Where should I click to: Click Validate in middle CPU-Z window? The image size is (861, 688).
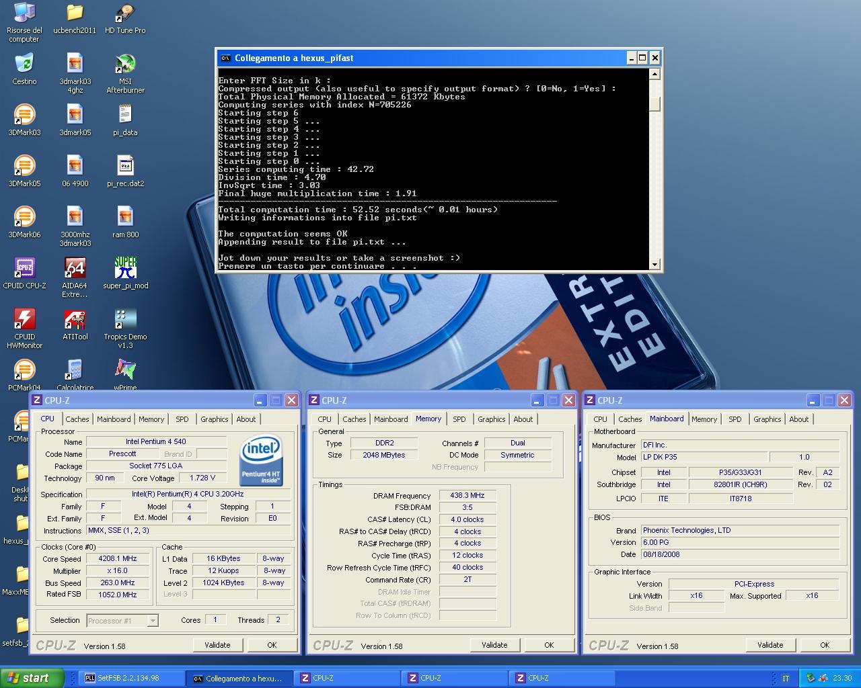pyautogui.click(x=494, y=645)
